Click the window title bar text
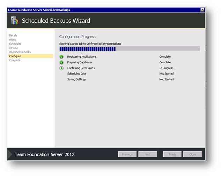221x176 pixels. 39,10
